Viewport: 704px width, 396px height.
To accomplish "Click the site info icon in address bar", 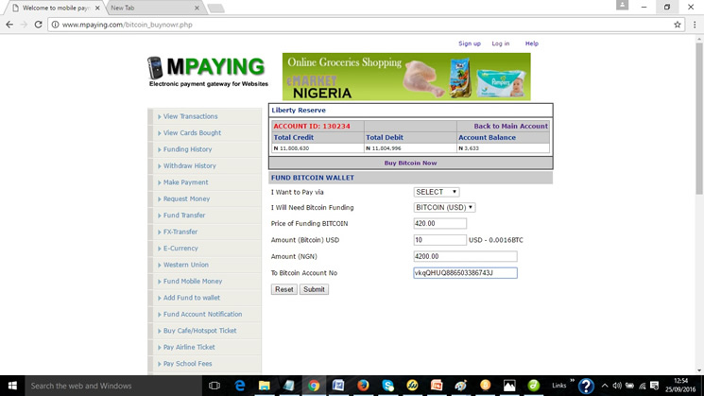I will point(55,25).
